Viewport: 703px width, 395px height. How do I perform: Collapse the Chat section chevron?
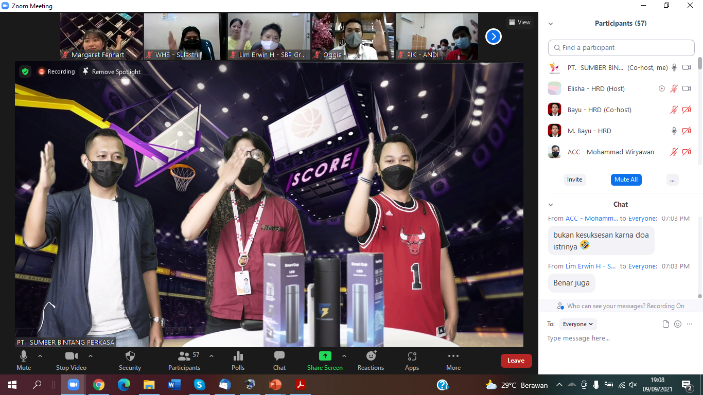(551, 205)
